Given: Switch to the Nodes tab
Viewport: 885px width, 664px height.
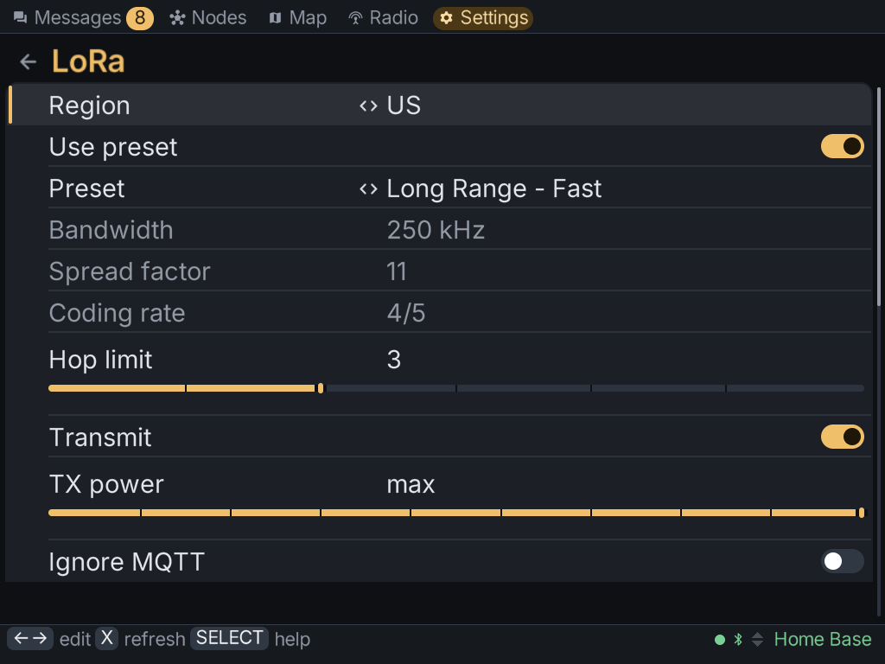Looking at the screenshot, I should click(x=207, y=18).
